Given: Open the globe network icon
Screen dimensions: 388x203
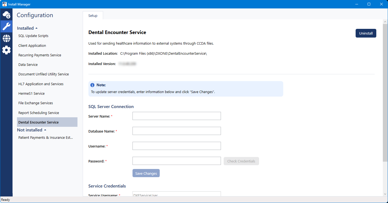Looking at the screenshot, I should pos(6,38).
